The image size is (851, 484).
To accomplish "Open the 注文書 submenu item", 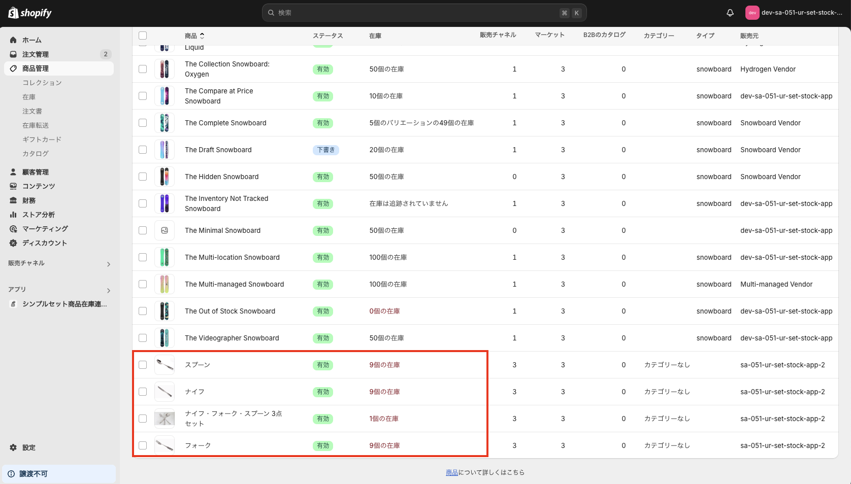I will pyautogui.click(x=32, y=111).
